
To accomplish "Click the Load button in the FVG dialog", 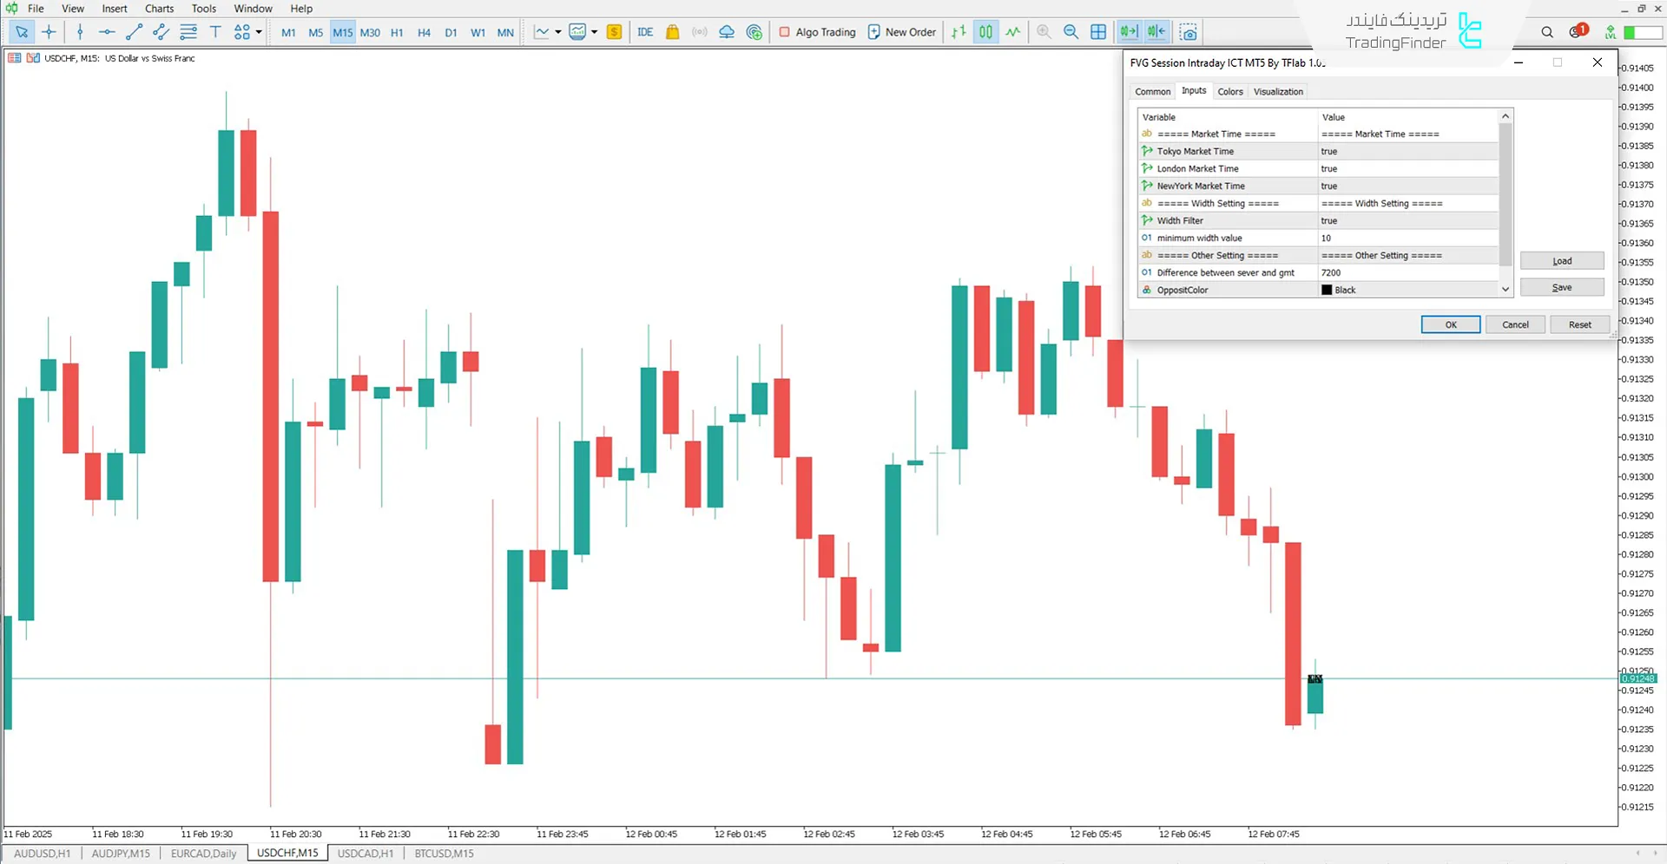I will 1561,260.
